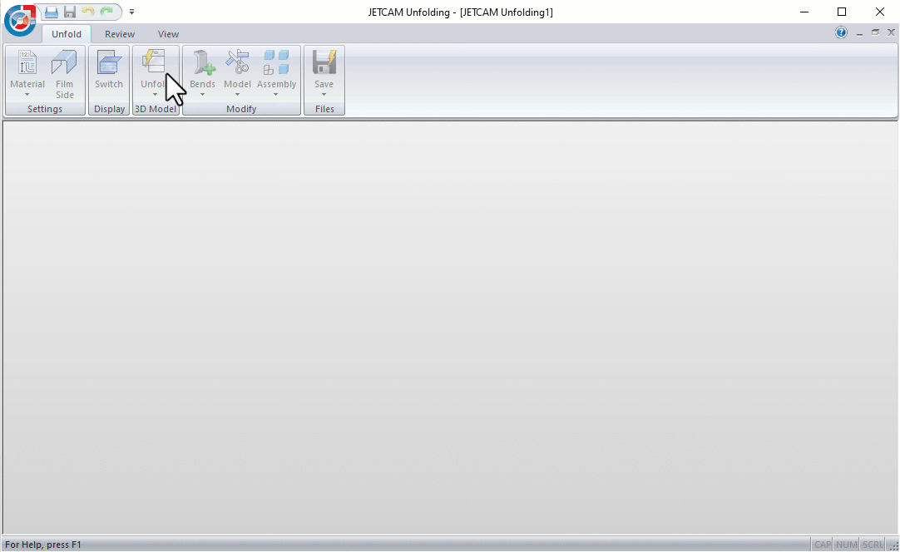Minimize the inner document window
This screenshot has width=900, height=552.
(x=859, y=33)
